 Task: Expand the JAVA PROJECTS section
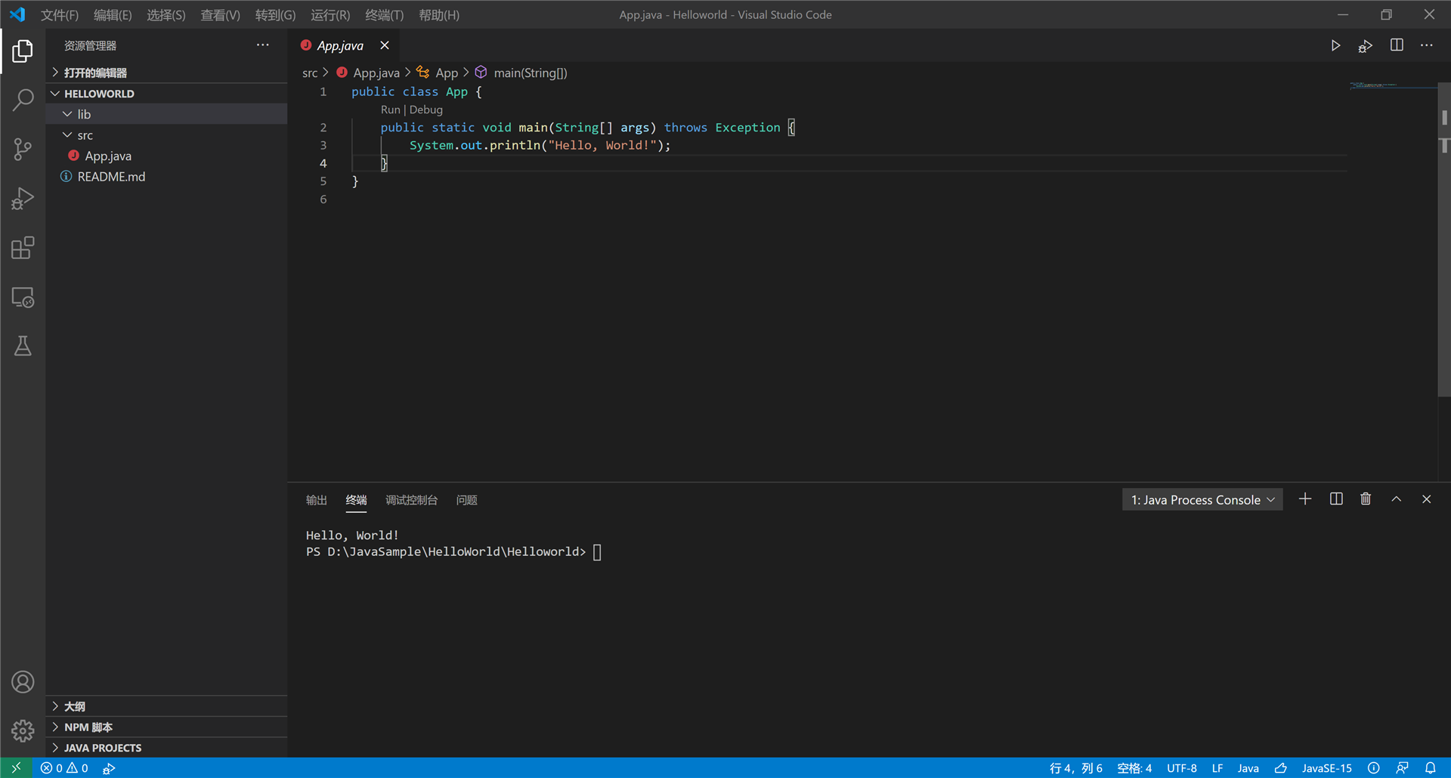click(x=166, y=748)
